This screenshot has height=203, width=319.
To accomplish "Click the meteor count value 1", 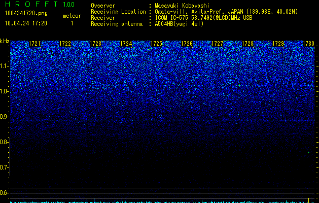I will point(72,23).
